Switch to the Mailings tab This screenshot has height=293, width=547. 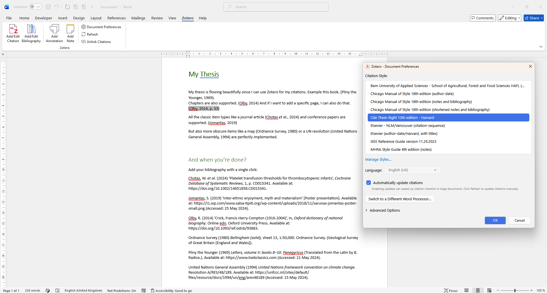(138, 18)
